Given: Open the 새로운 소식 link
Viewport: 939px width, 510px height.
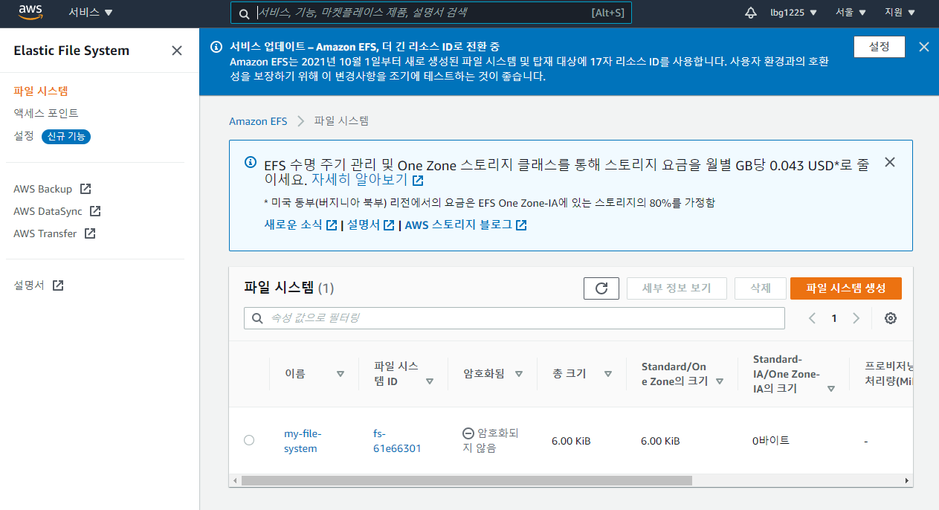Looking at the screenshot, I should click(x=294, y=225).
